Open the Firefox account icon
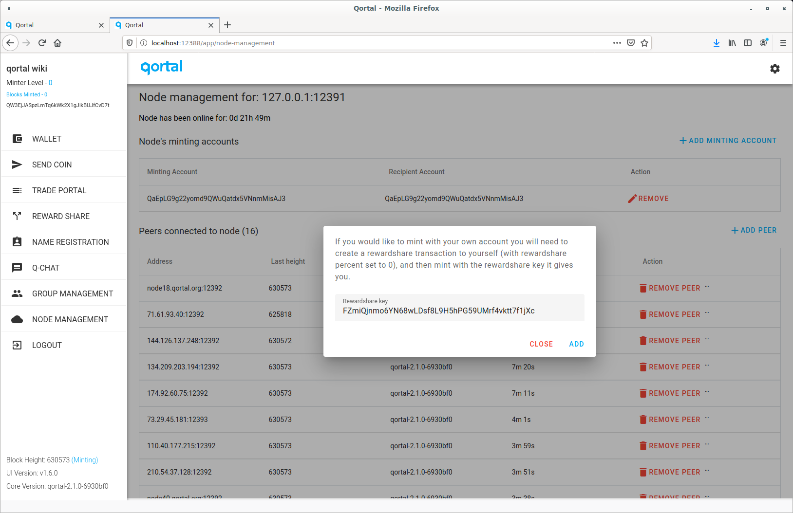 click(x=763, y=43)
